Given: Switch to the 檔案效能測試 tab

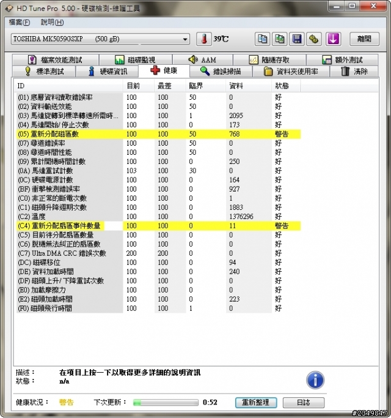Looking at the screenshot, I should (56, 60).
